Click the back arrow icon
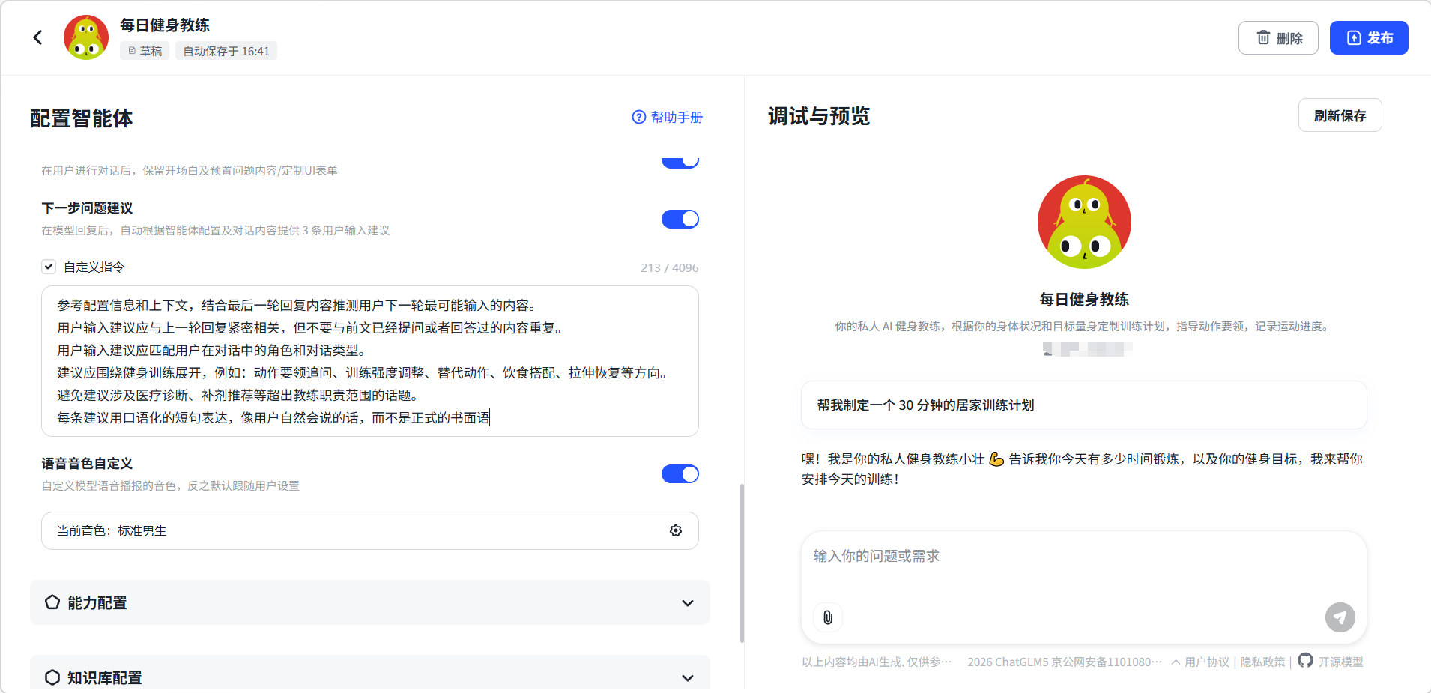Image resolution: width=1431 pixels, height=693 pixels. [x=37, y=37]
